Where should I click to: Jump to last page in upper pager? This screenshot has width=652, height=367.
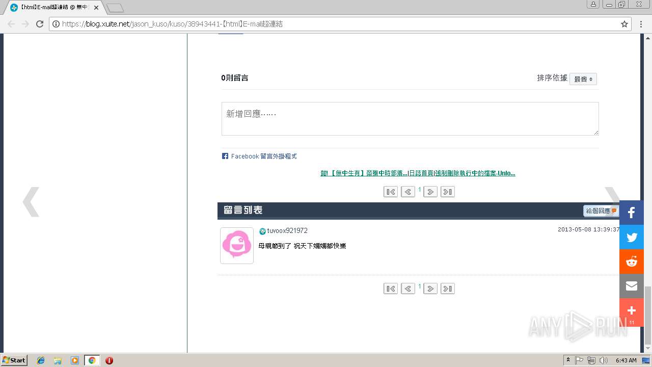click(x=448, y=192)
